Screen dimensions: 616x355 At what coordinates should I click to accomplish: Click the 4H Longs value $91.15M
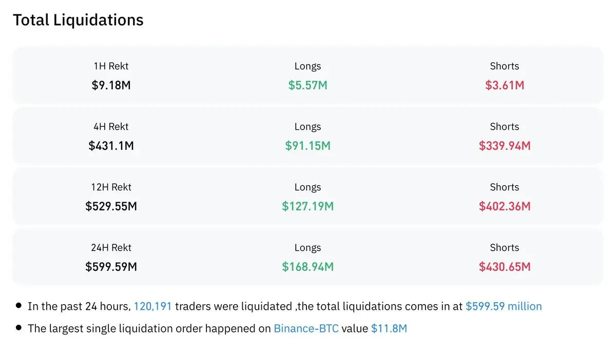coord(307,146)
